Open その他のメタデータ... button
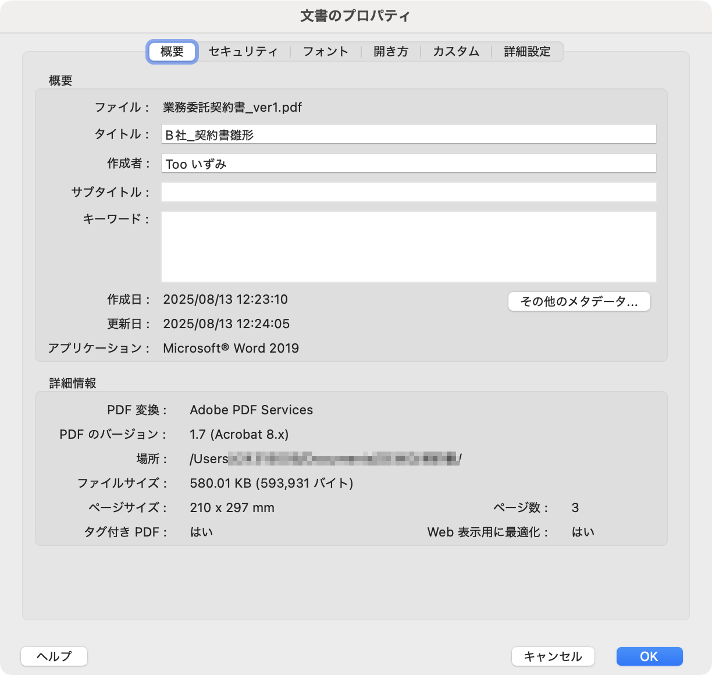712x675 pixels. click(579, 301)
